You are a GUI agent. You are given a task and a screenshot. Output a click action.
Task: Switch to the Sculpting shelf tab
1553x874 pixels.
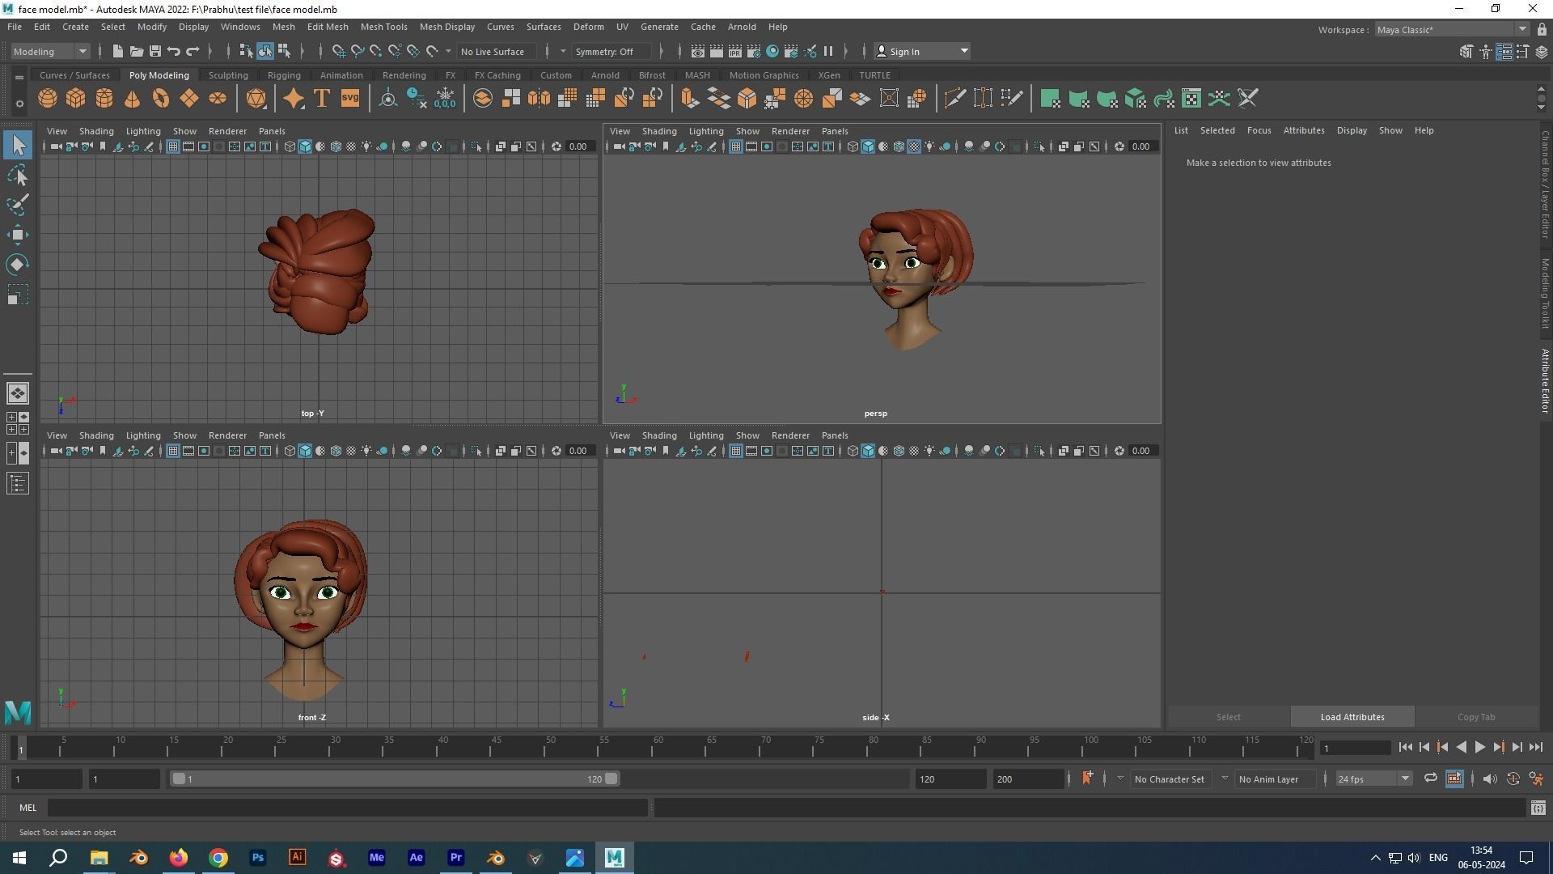228,75
